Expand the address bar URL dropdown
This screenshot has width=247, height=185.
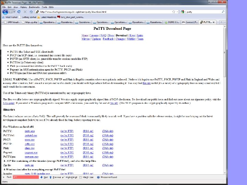tap(177, 12)
